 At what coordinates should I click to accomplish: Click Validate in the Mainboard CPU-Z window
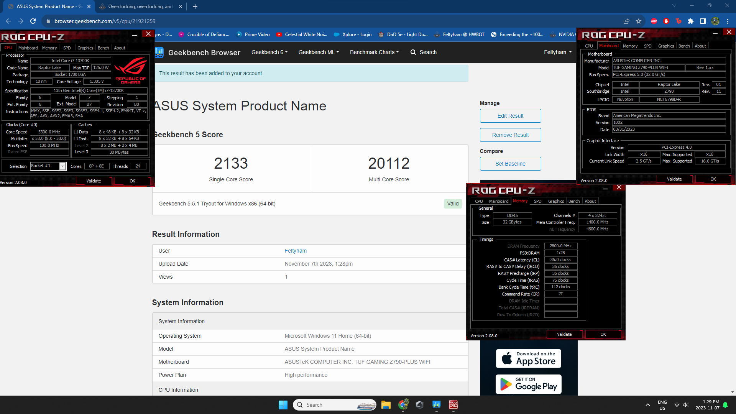click(x=674, y=179)
